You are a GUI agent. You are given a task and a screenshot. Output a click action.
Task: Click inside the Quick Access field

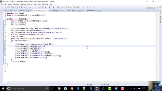coord(151,7)
